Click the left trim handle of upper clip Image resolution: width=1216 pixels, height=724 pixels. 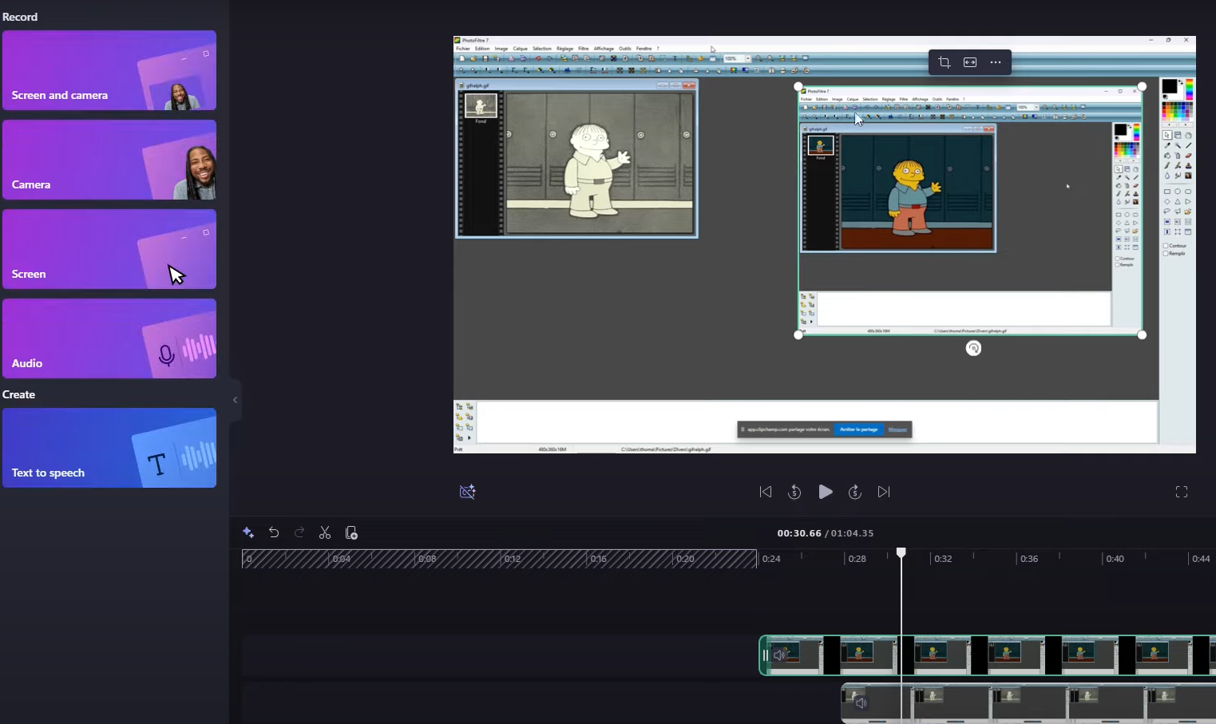(x=764, y=655)
